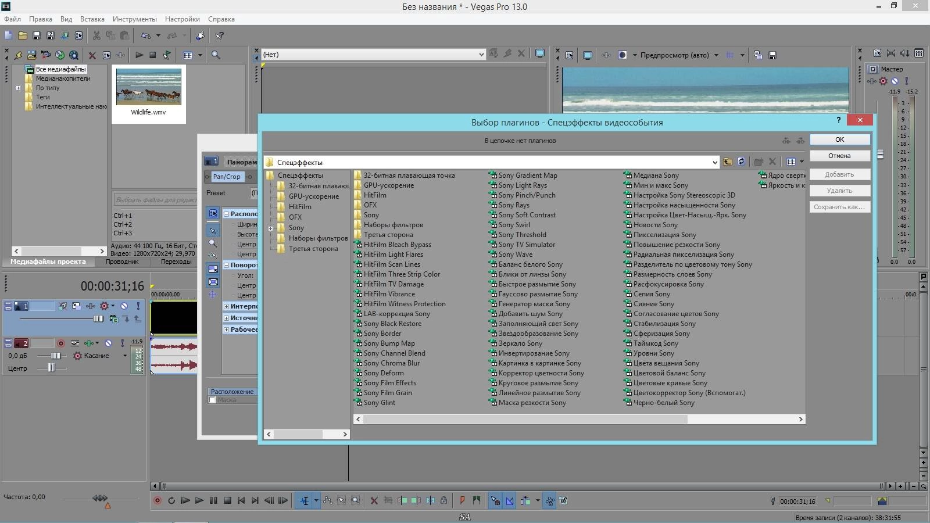Arm audio track 2 for recording

click(x=60, y=343)
